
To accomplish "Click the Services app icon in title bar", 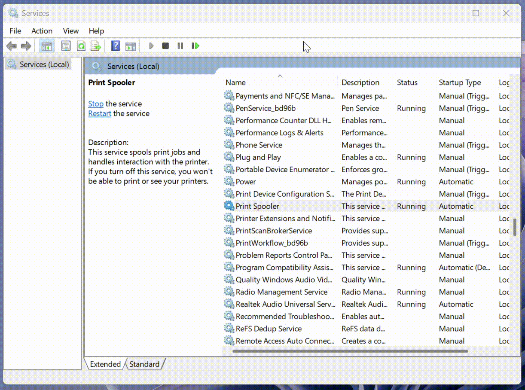I will (13, 13).
